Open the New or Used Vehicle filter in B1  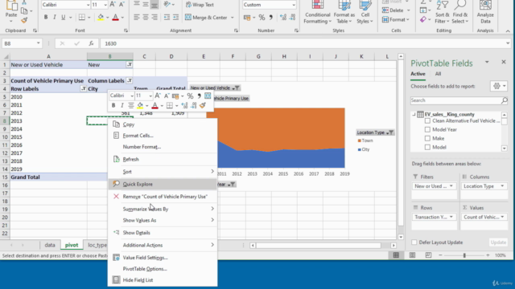click(x=130, y=64)
